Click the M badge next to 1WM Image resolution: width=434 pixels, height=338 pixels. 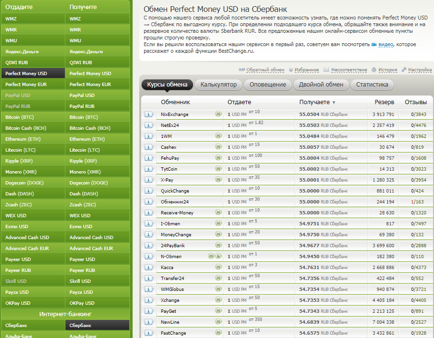[219, 136]
